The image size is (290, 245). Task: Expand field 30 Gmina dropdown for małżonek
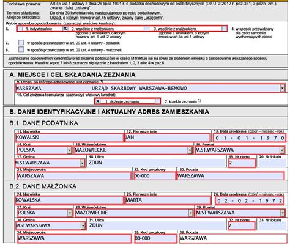pos(83,225)
